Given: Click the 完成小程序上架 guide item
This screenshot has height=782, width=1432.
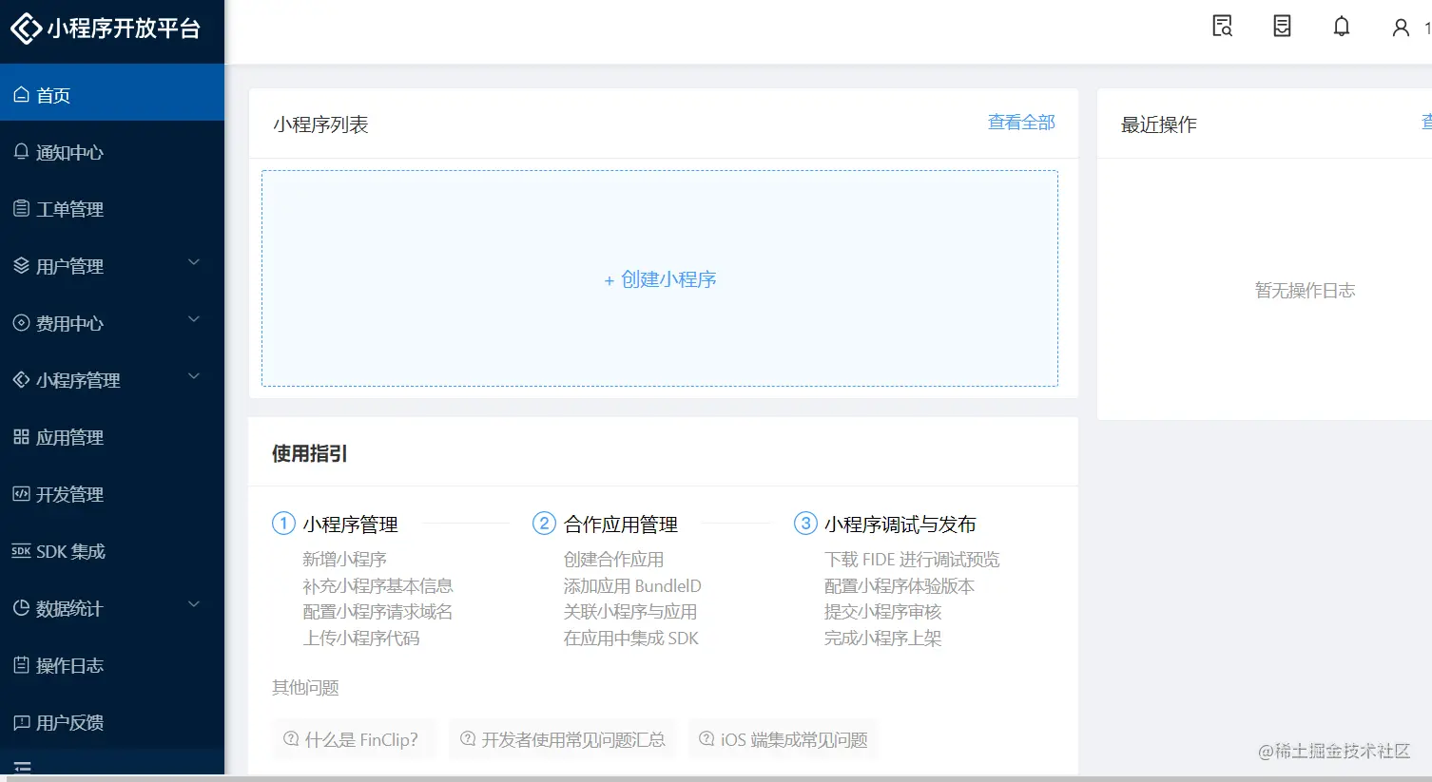Looking at the screenshot, I should click(x=882, y=639).
